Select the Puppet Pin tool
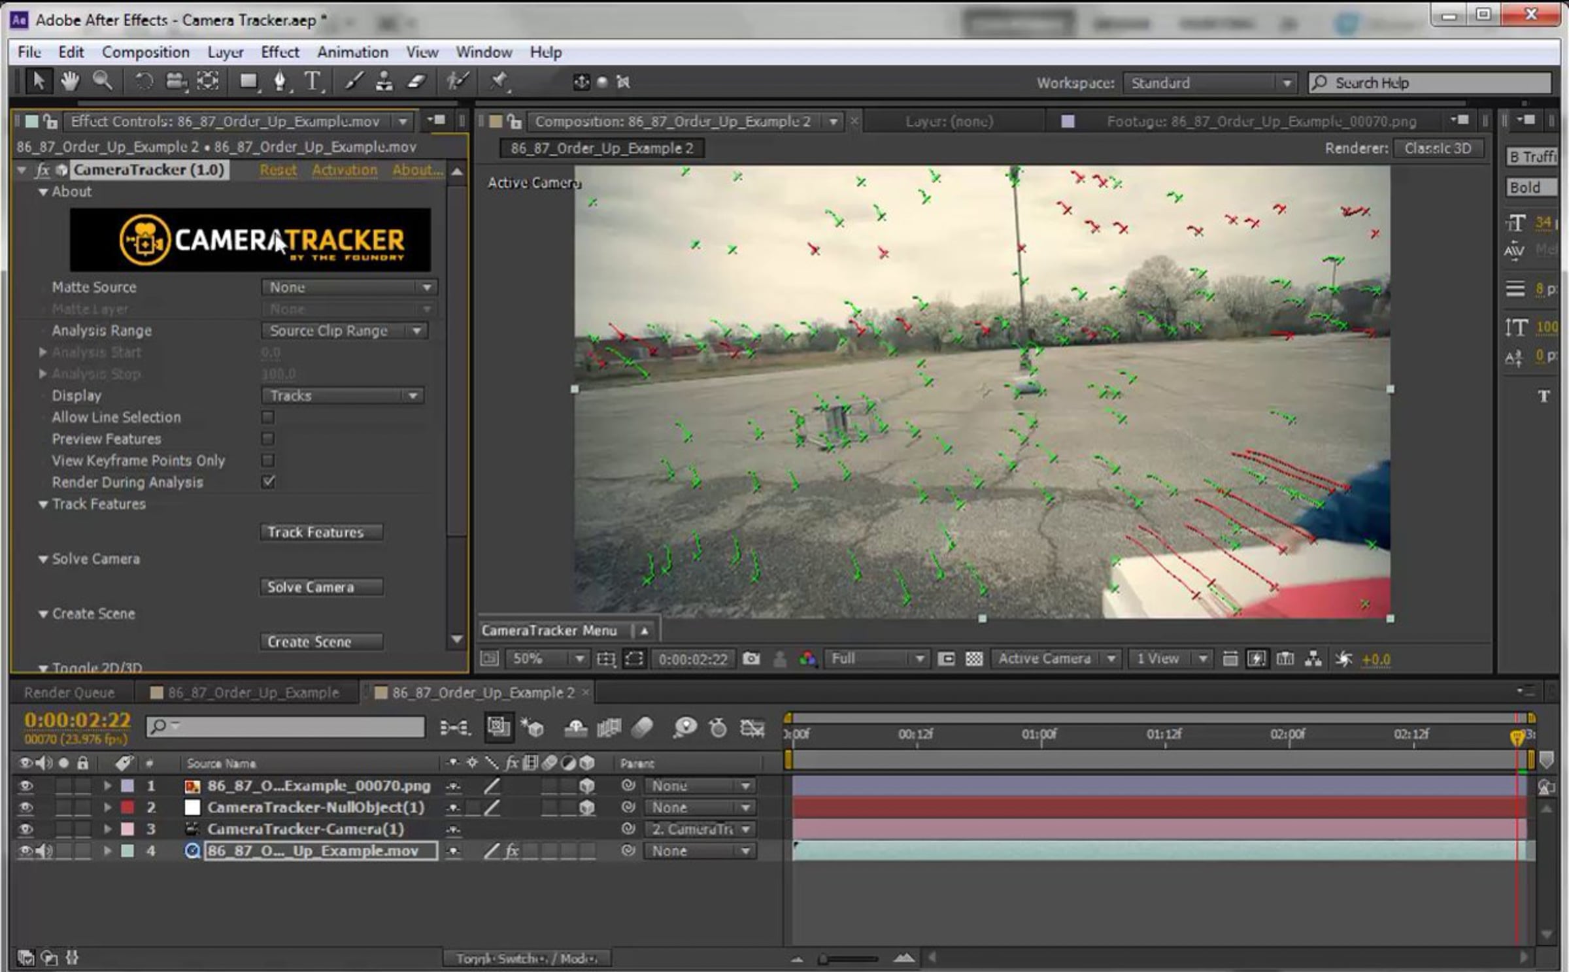This screenshot has height=972, width=1569. click(499, 81)
